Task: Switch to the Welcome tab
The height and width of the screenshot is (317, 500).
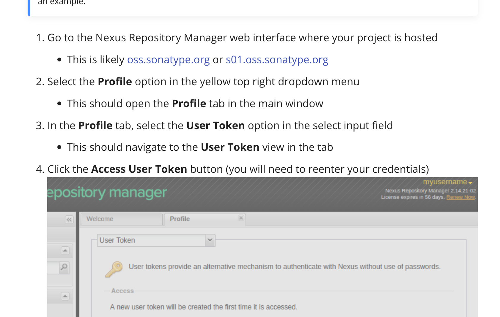Action: 100,219
